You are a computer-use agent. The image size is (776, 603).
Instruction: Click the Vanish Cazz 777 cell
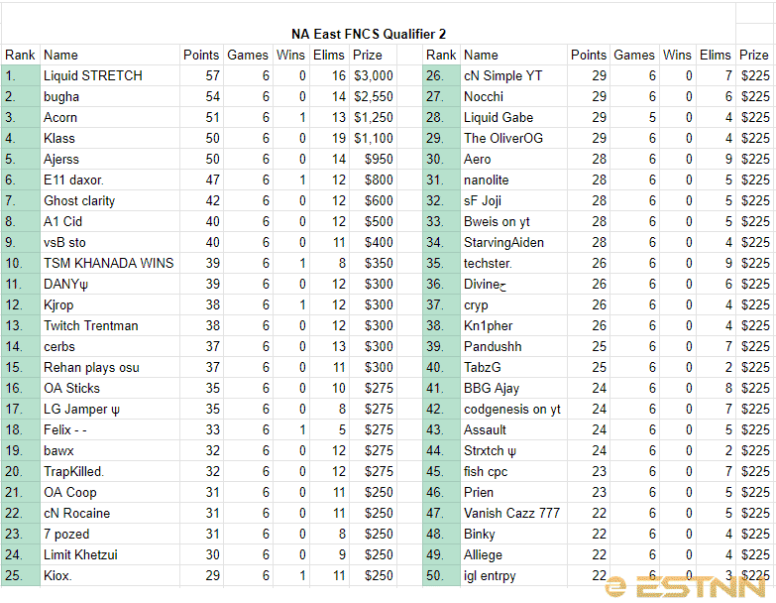click(x=513, y=513)
